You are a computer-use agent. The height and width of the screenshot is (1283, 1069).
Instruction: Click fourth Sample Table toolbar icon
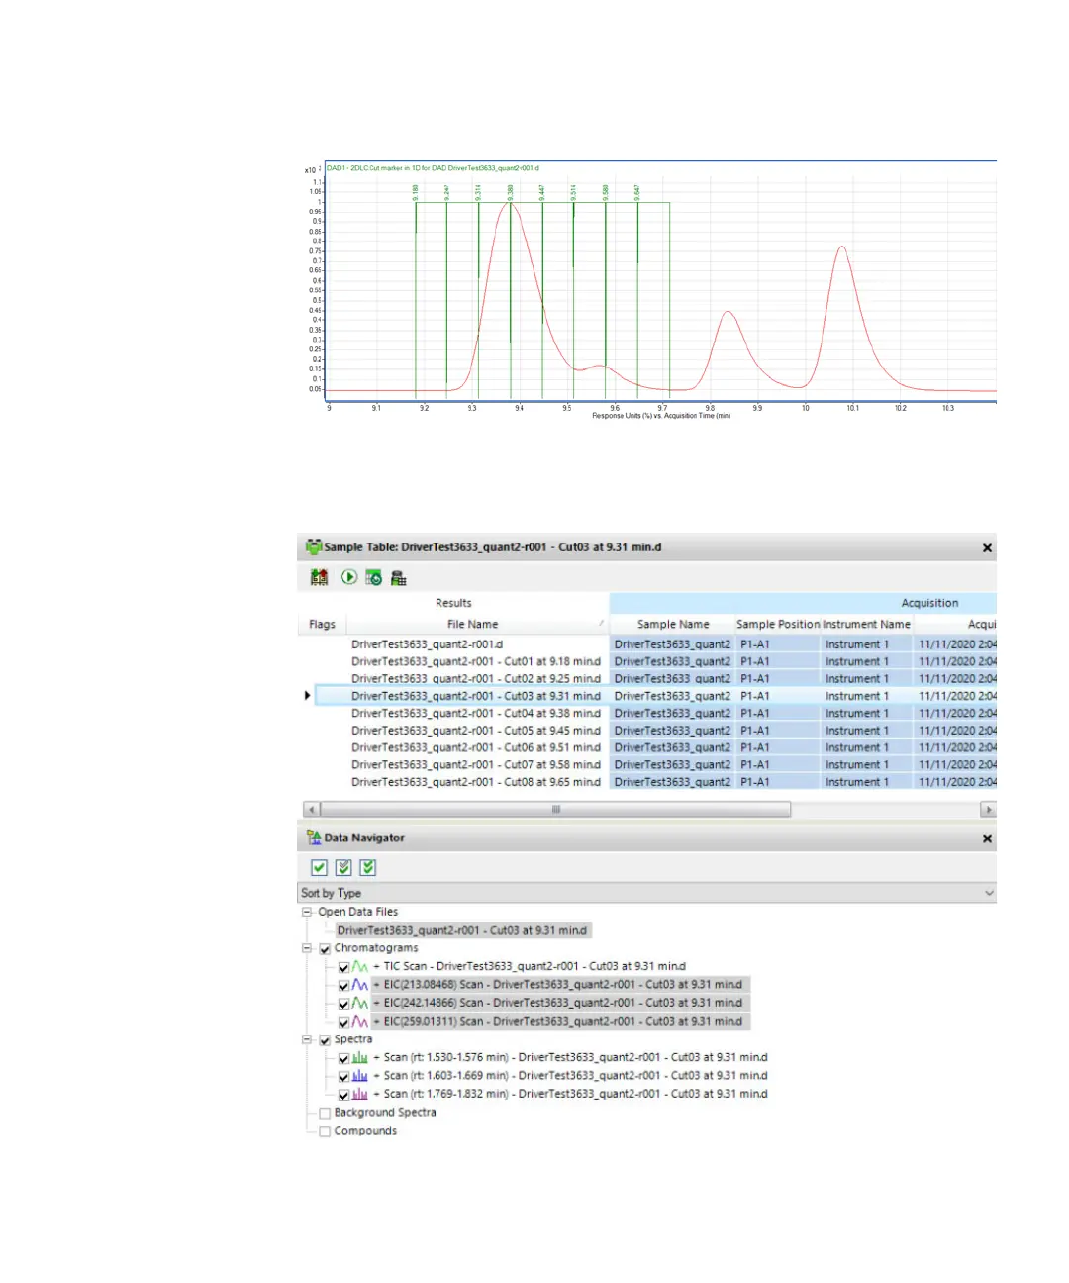pos(399,578)
